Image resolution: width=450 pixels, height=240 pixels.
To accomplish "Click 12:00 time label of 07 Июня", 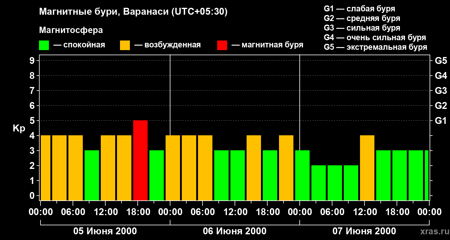I will (364, 212).
